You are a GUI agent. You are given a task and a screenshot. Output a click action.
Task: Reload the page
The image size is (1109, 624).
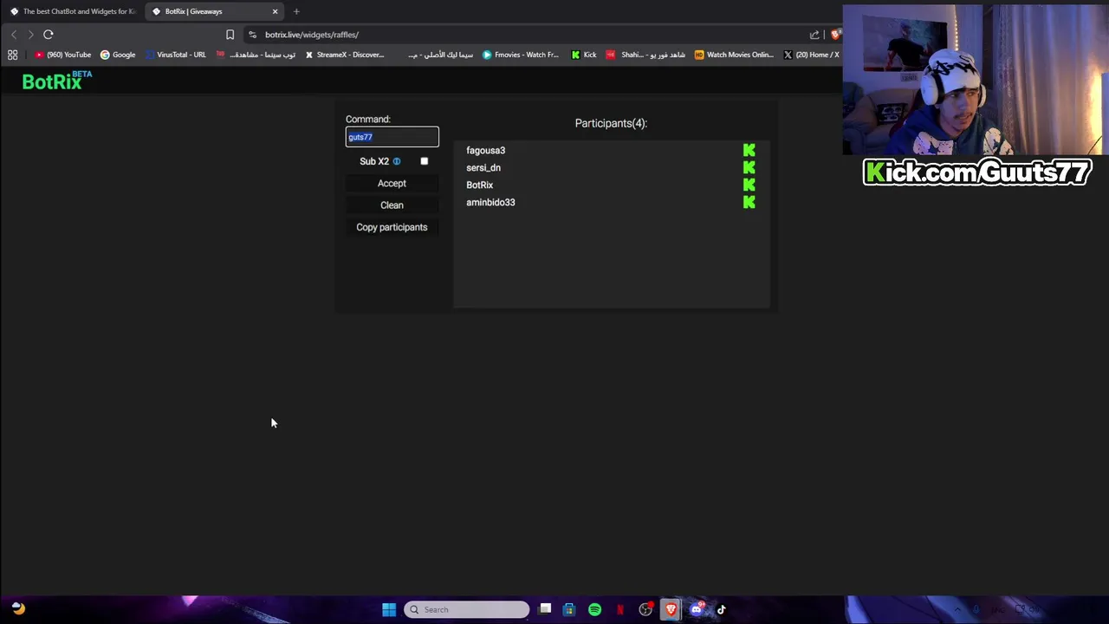tap(49, 35)
